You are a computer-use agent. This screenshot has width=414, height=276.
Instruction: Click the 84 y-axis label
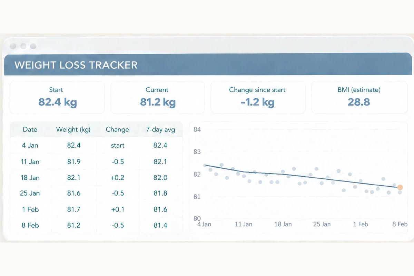click(x=197, y=130)
